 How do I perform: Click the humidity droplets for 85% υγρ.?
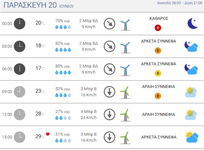pyautogui.click(x=63, y=72)
